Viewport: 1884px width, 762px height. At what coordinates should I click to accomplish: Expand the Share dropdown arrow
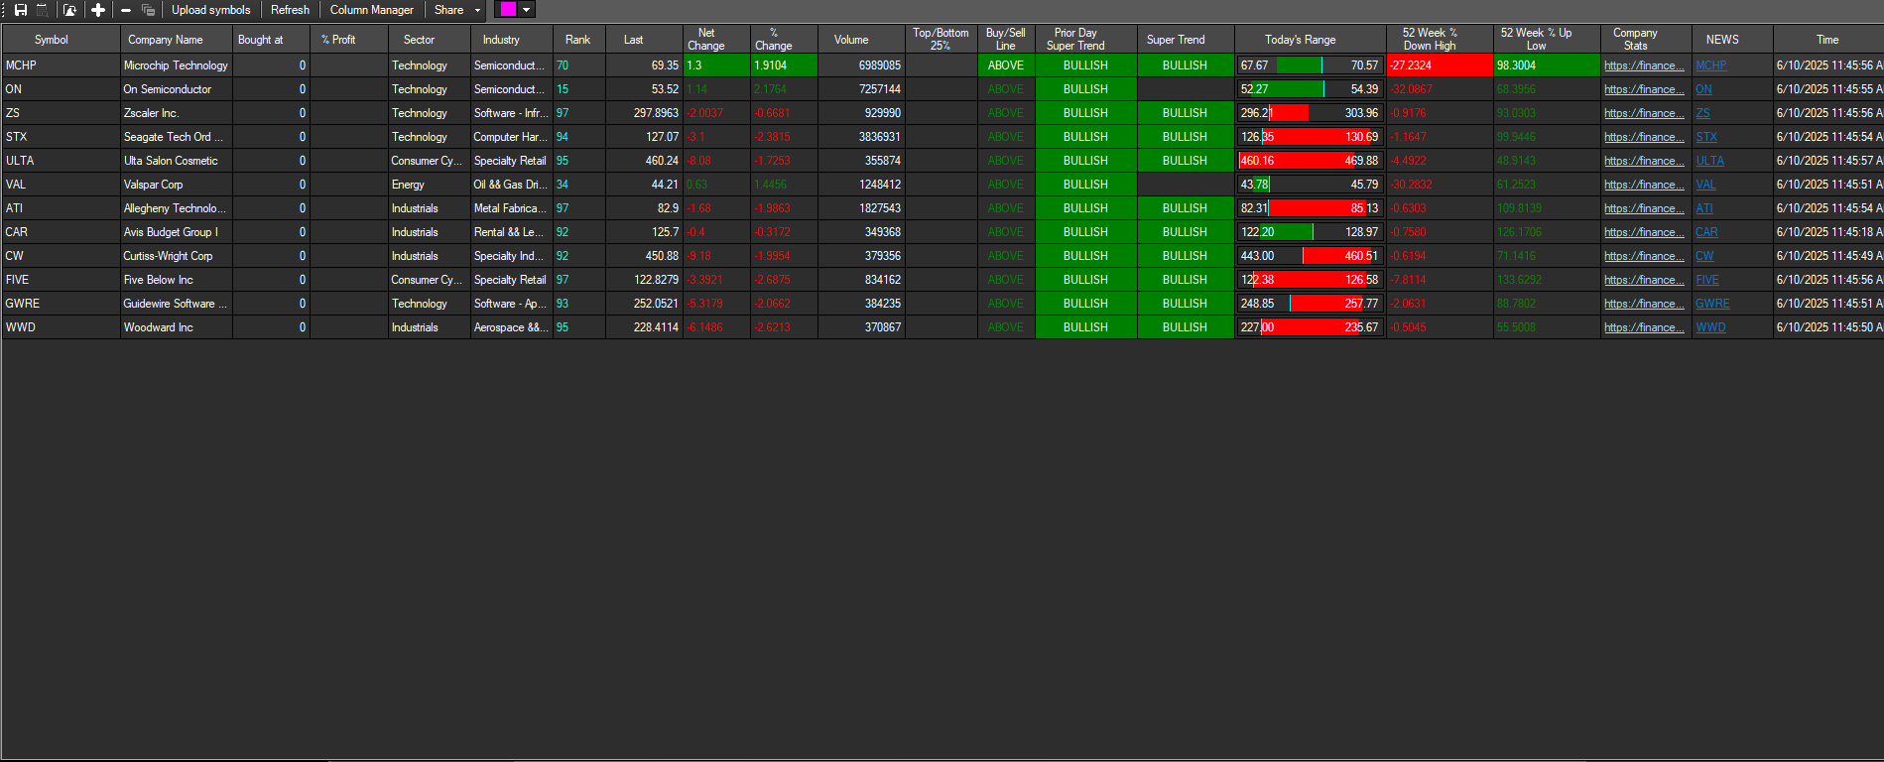477,10
